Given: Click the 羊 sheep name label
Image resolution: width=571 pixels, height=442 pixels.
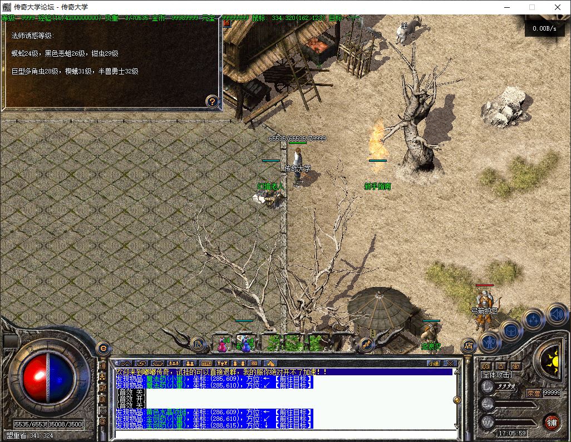Looking at the screenshot, I should 404,26.
